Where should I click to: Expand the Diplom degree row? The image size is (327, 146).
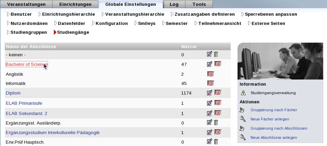13,93
